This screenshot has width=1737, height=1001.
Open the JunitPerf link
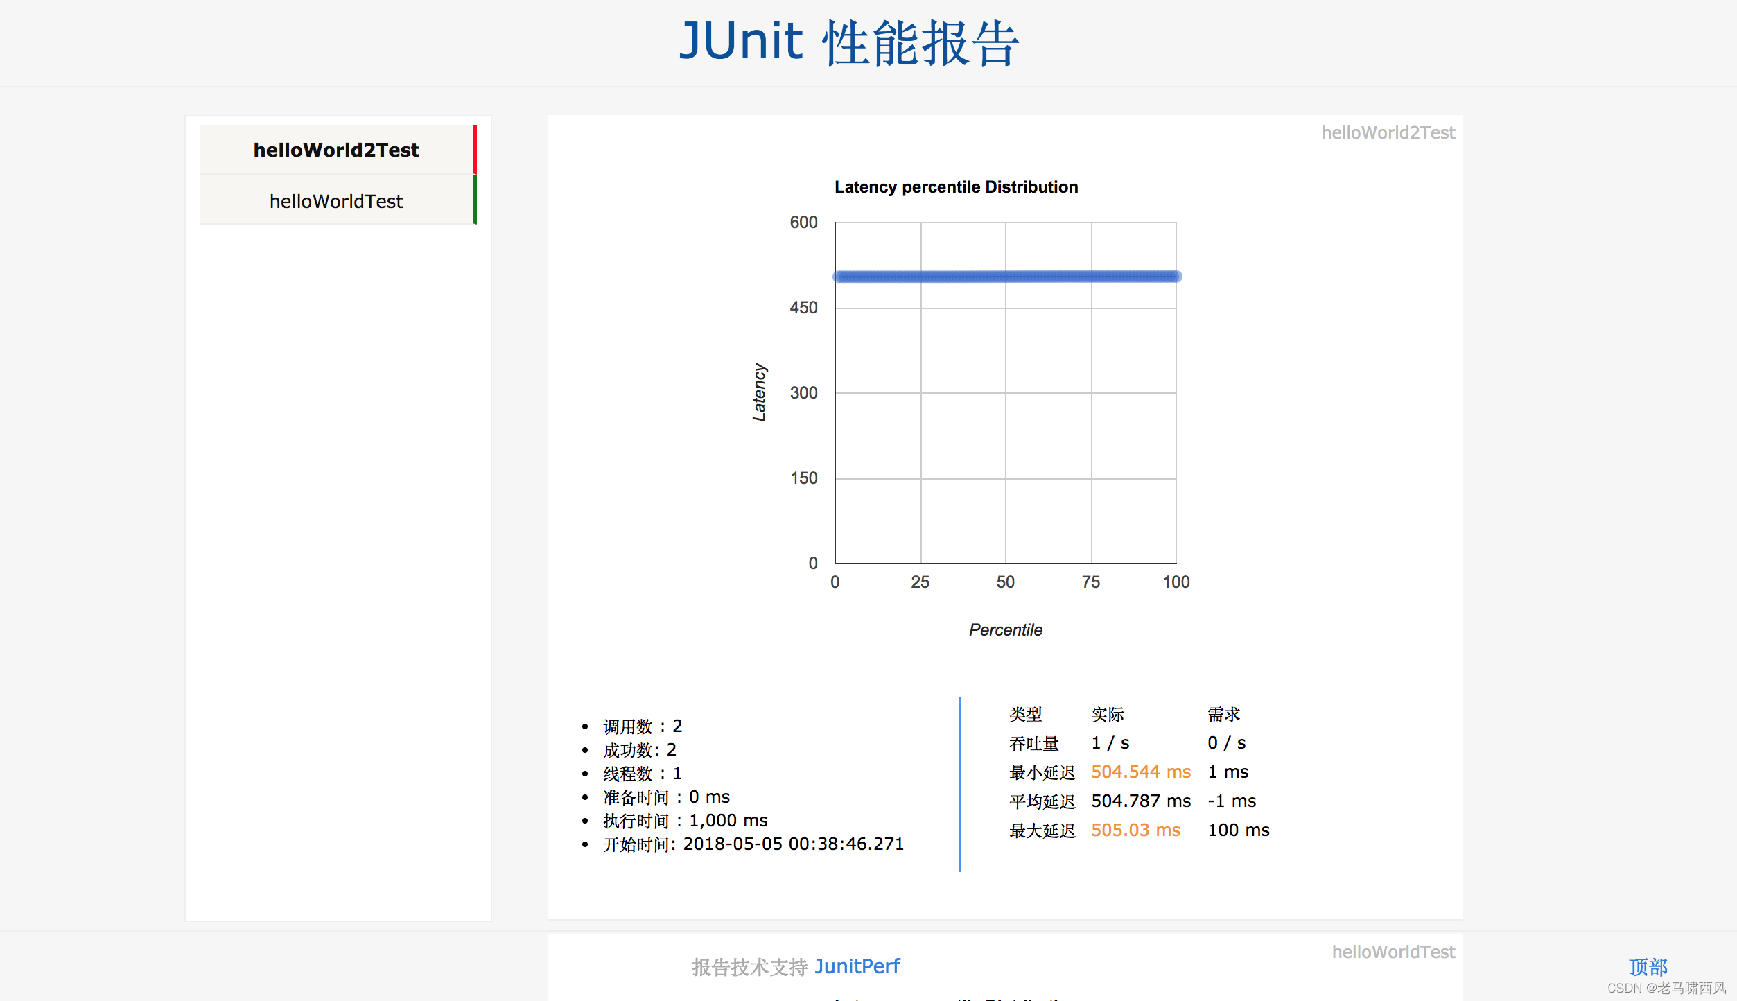click(x=858, y=966)
